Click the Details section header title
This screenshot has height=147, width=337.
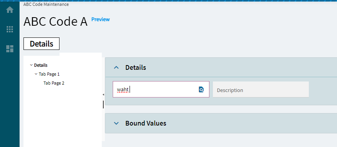tap(135, 67)
